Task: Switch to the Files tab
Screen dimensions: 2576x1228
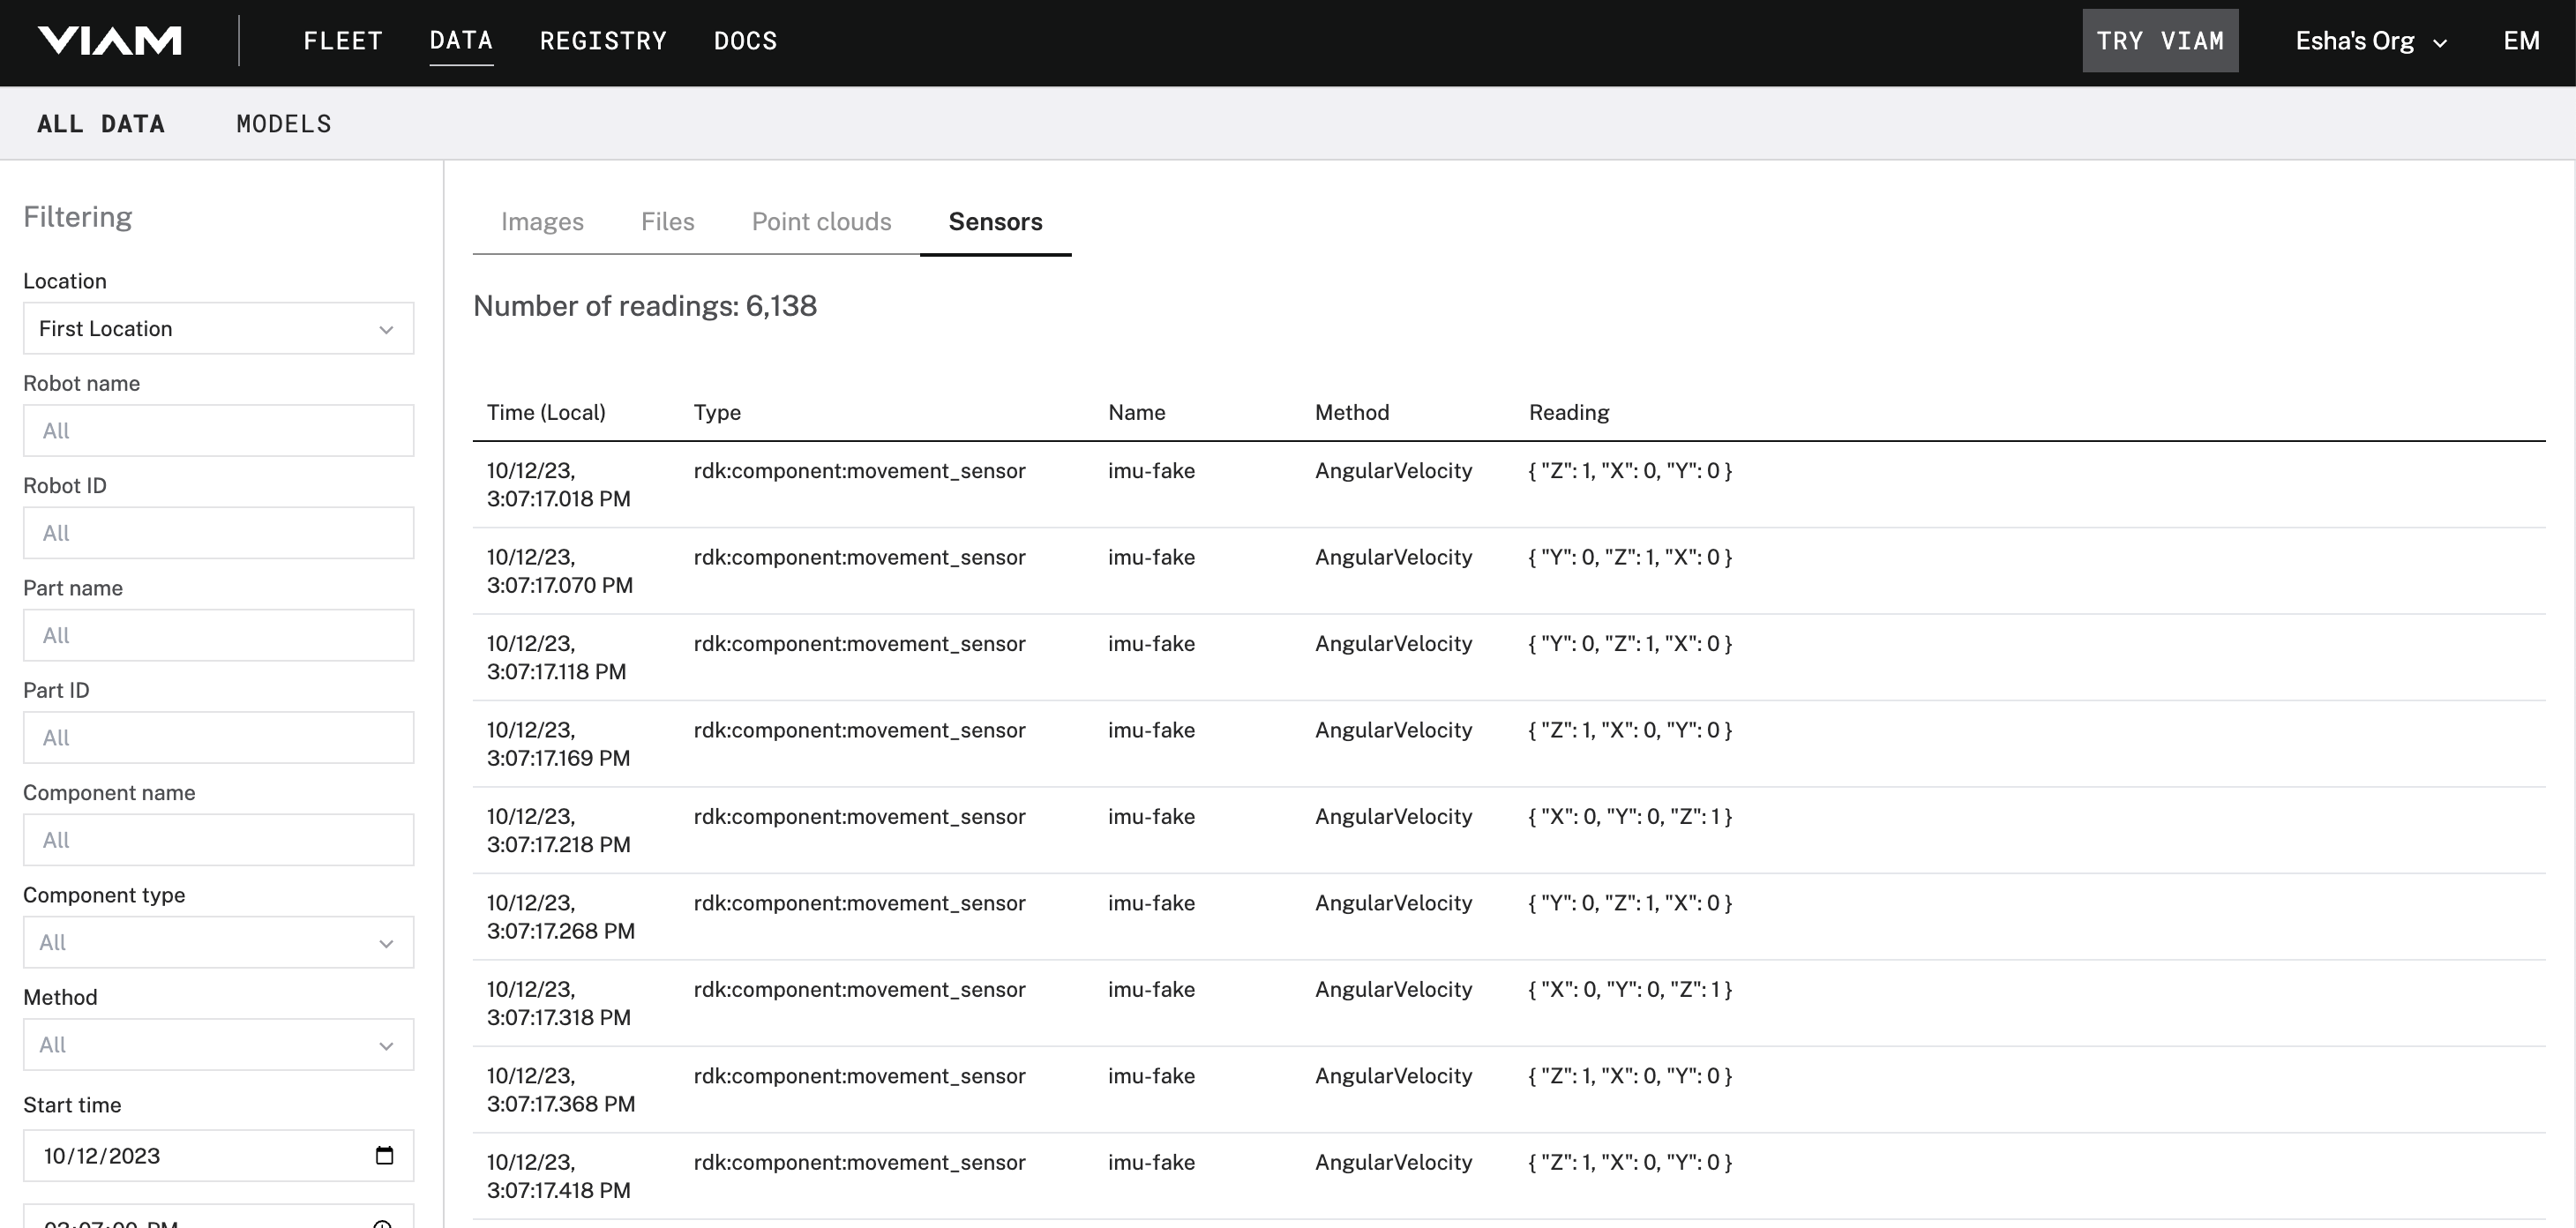Action: [x=667, y=221]
